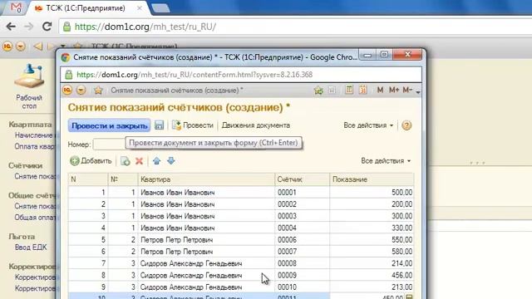Select the 213,00 reading cell
This screenshot has width=532, height=299.
click(x=372, y=287)
